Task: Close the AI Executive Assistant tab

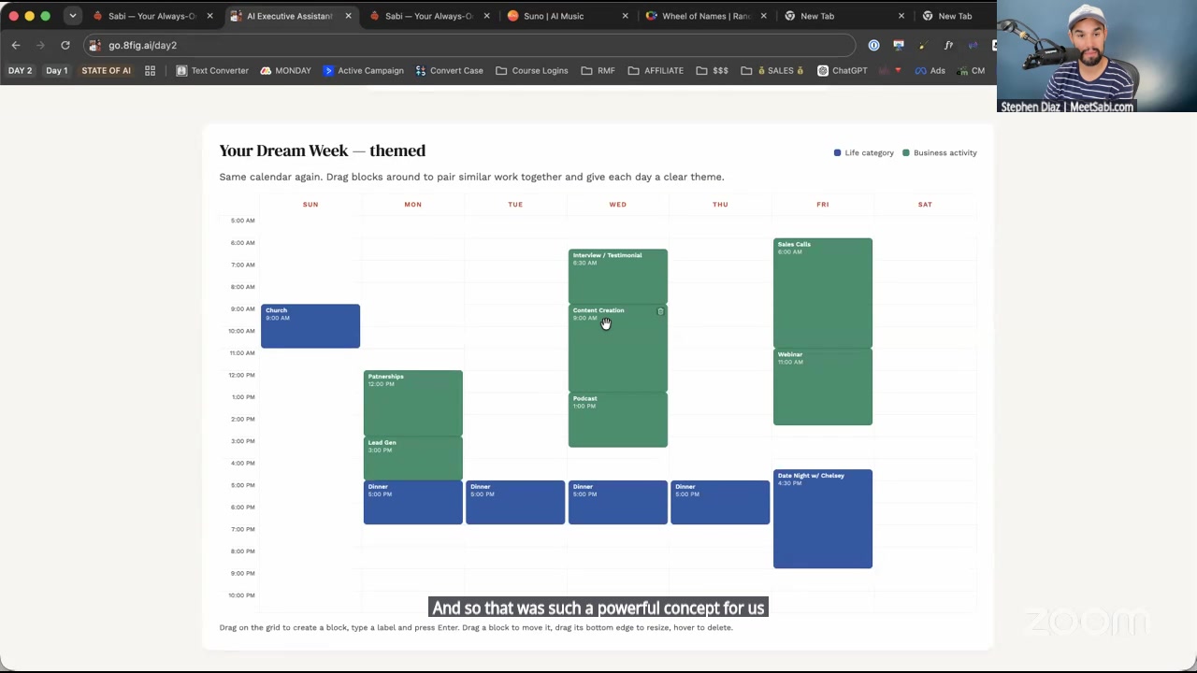Action: (348, 16)
